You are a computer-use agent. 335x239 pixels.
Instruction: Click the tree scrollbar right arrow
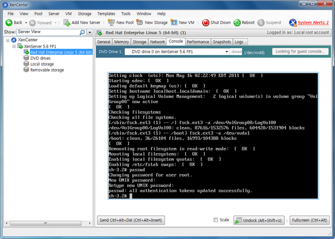click(90, 223)
